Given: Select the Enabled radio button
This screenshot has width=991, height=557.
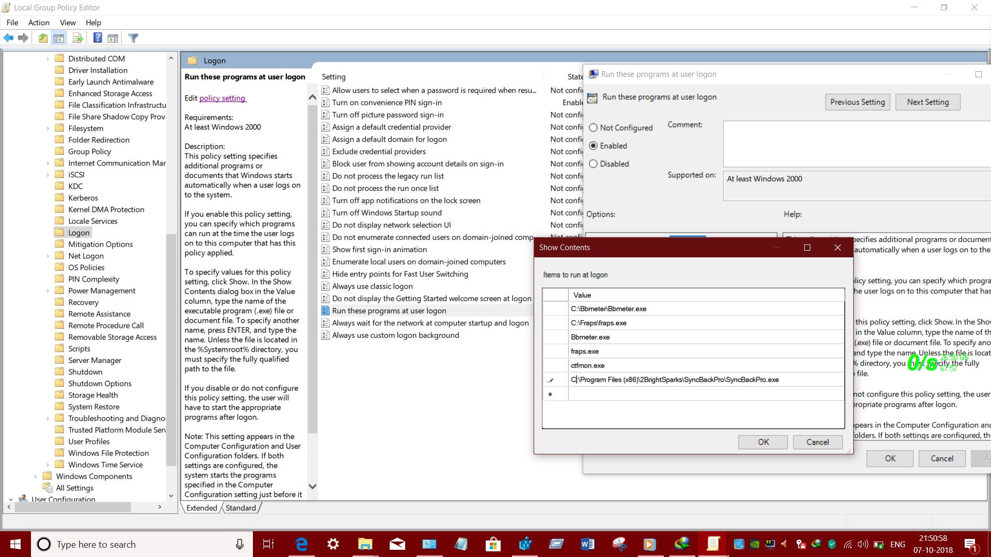Looking at the screenshot, I should [593, 146].
